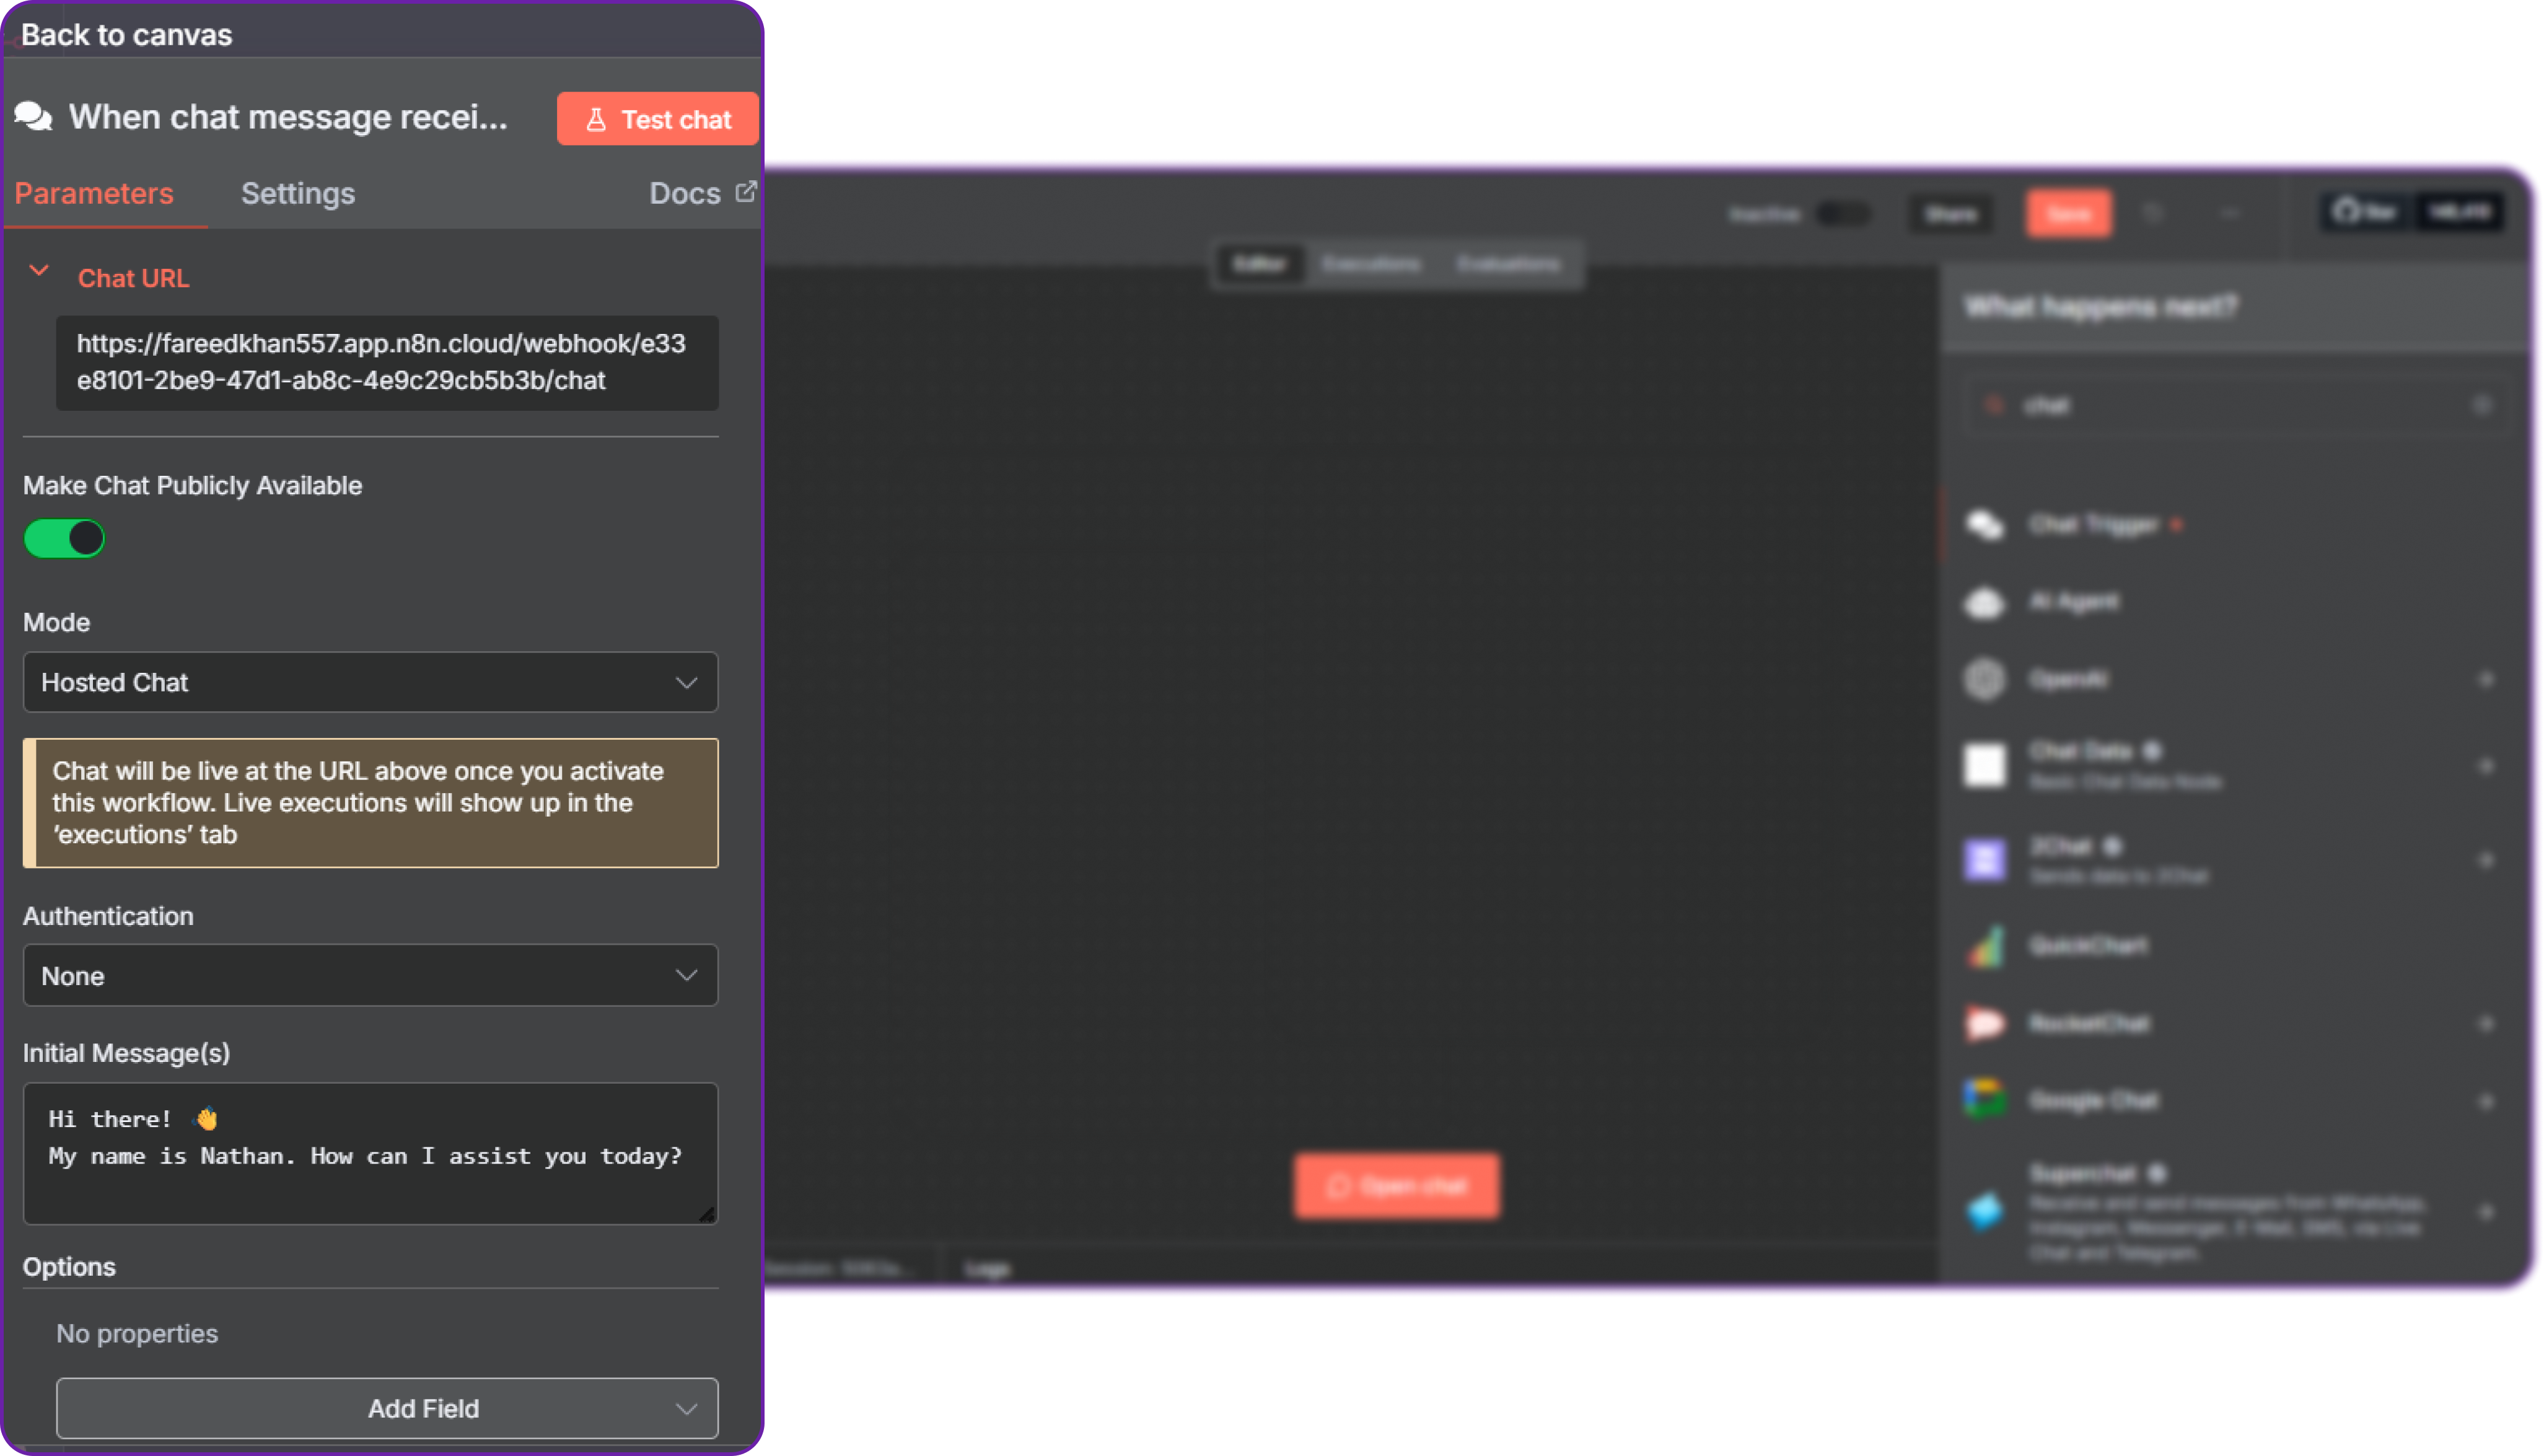
Task: Disable Make Chat Publicly Available
Action: pos(64,538)
